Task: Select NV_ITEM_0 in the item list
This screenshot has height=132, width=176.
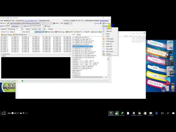Action: point(4,37)
